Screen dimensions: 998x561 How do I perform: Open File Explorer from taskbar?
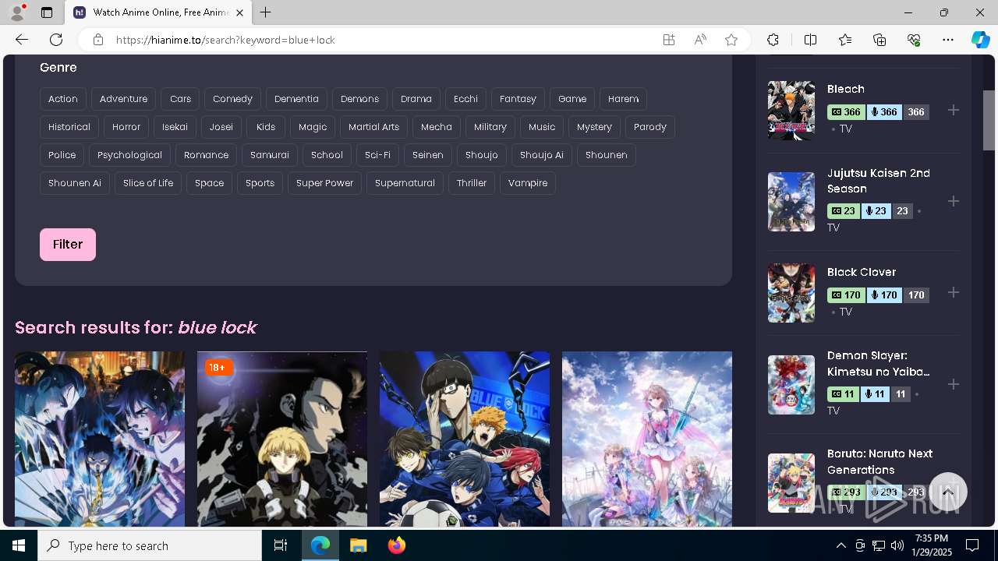point(359,545)
